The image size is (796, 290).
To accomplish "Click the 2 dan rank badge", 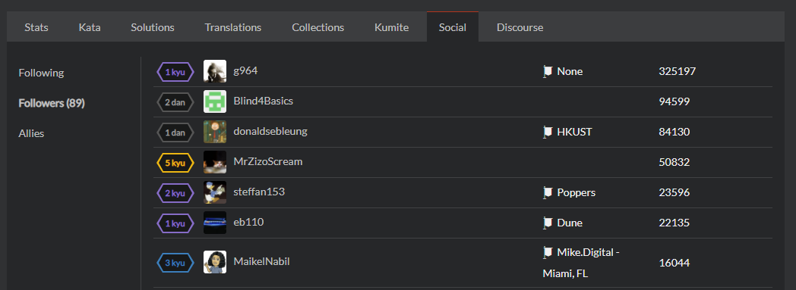I will coord(175,102).
